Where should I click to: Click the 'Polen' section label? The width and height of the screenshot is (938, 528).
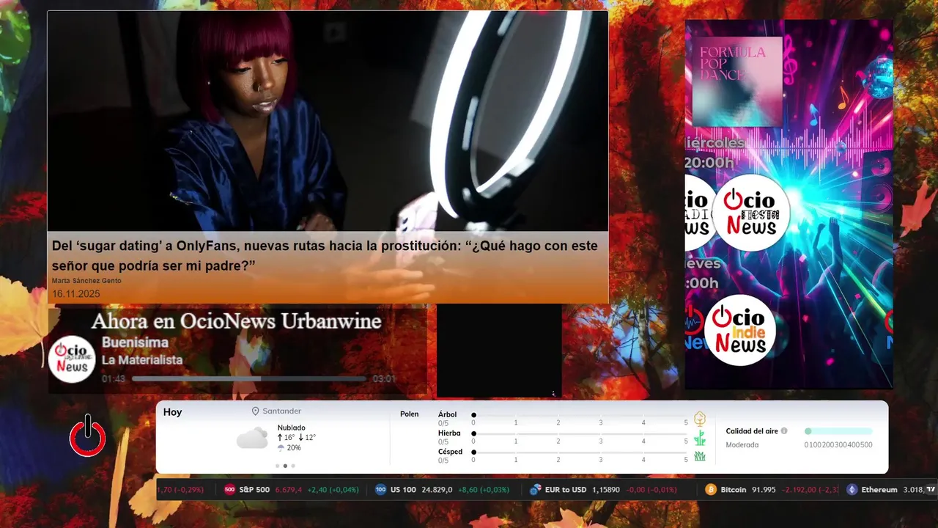click(410, 414)
